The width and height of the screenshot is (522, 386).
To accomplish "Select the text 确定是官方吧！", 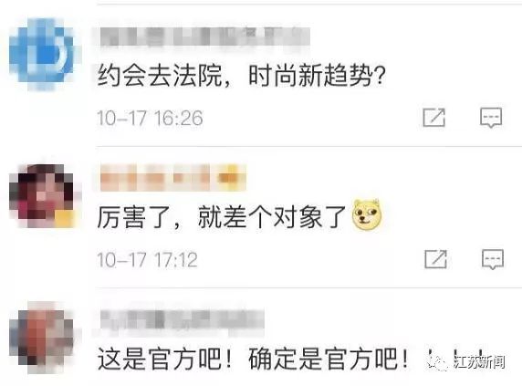I will (329, 359).
